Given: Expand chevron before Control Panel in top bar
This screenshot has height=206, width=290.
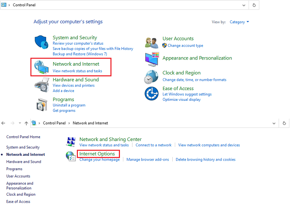Looking at the screenshot, I should click(x=9, y=5).
